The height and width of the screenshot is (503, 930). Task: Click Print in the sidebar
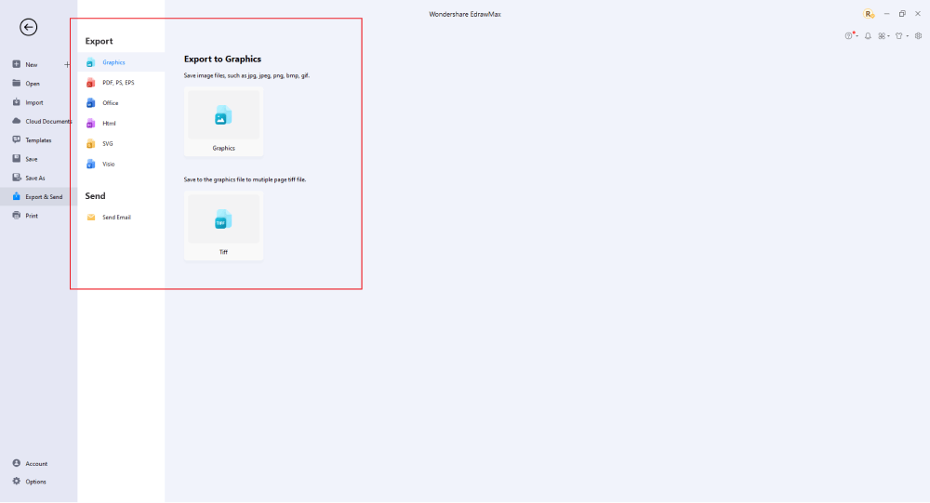point(32,216)
